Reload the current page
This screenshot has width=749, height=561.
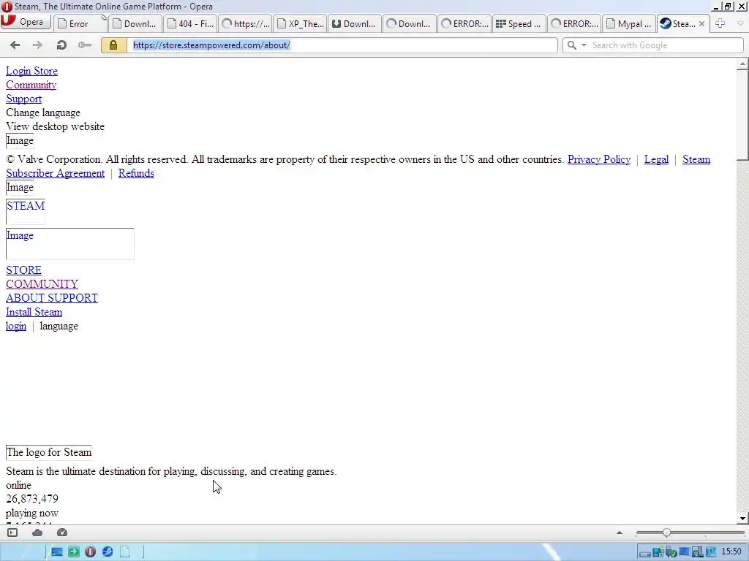pos(61,45)
